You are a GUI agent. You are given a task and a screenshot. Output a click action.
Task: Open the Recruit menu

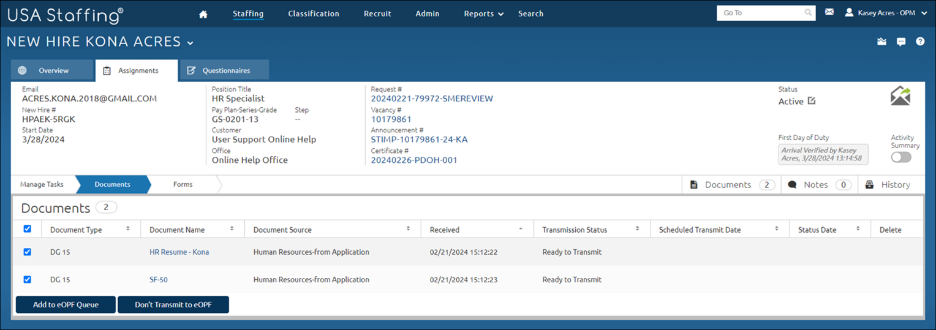pyautogui.click(x=377, y=13)
